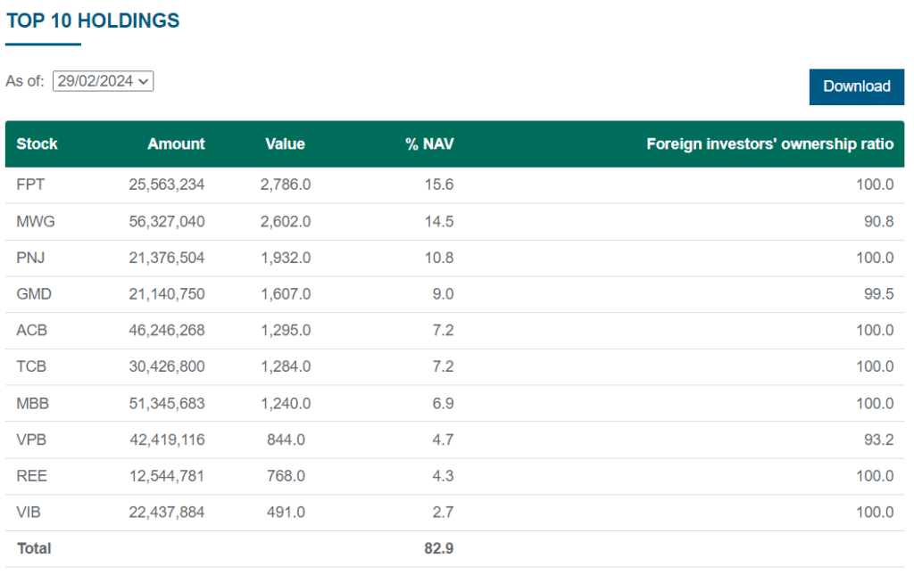Click the TOP 10 HOLDINGS heading
The width and height of the screenshot is (914, 583).
[x=93, y=21]
